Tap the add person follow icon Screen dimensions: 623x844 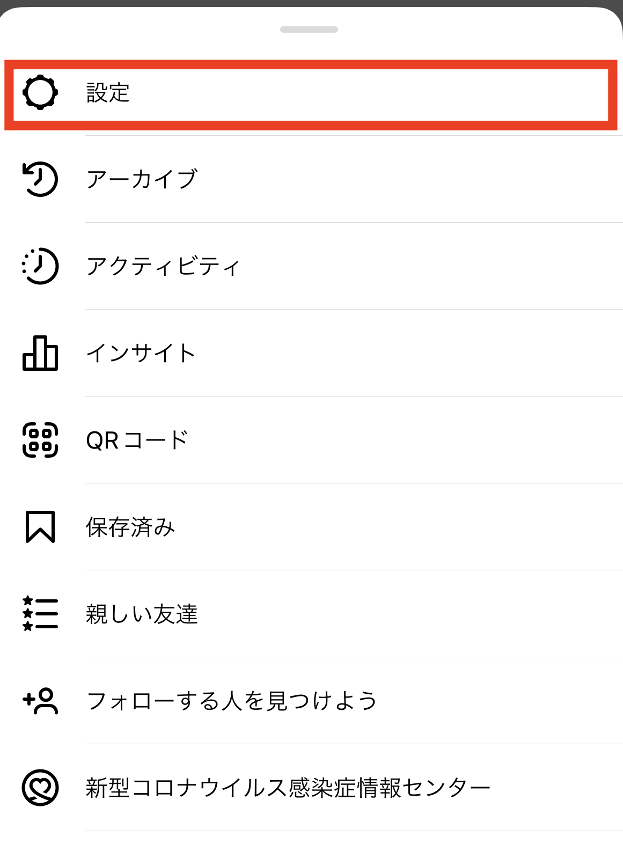click(x=40, y=701)
